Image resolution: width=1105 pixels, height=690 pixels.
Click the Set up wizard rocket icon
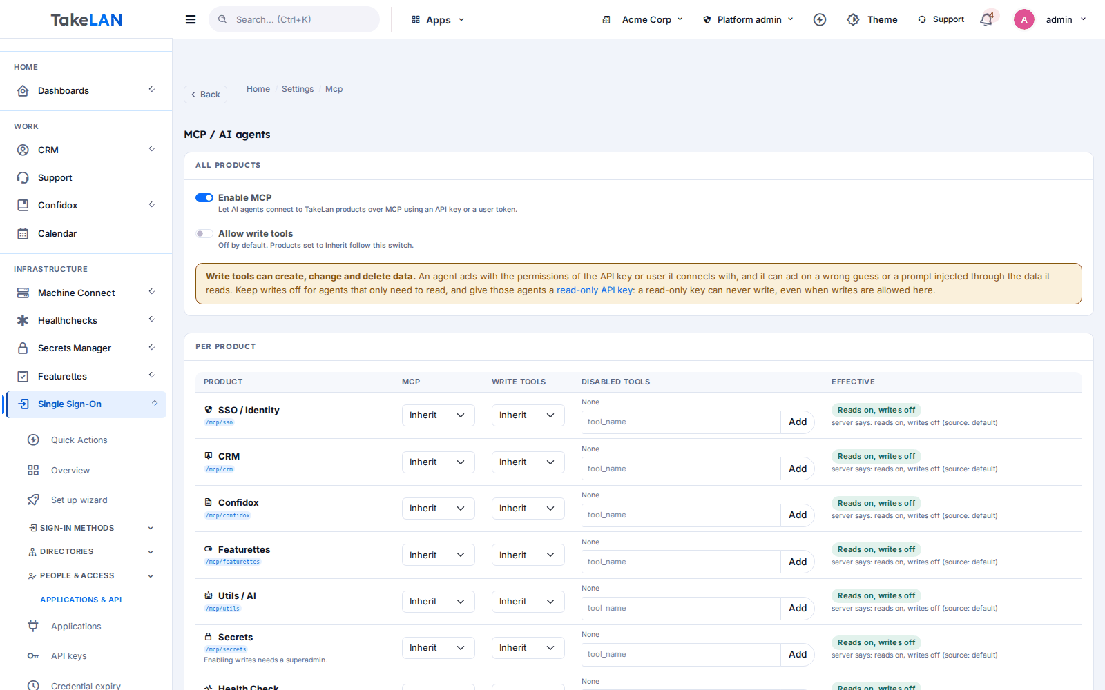(33, 500)
